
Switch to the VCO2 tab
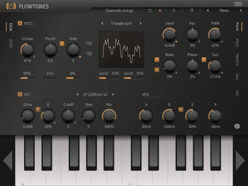coord(11,43)
